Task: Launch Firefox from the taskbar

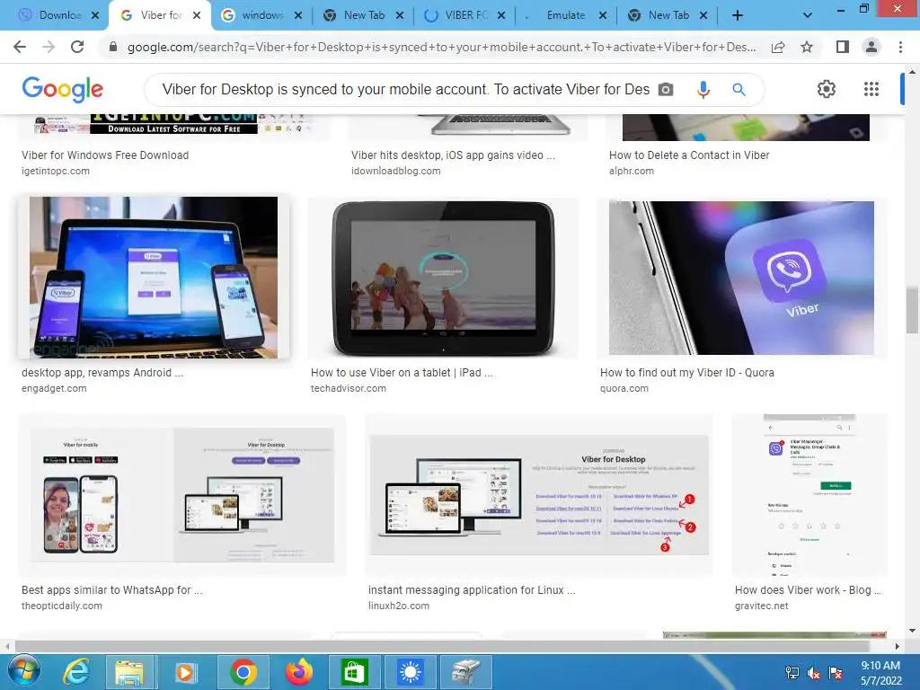Action: (x=298, y=672)
